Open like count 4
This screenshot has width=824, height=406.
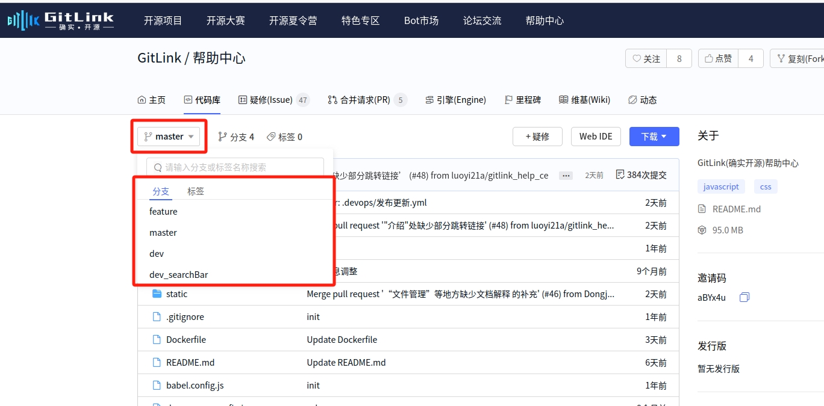coord(751,58)
